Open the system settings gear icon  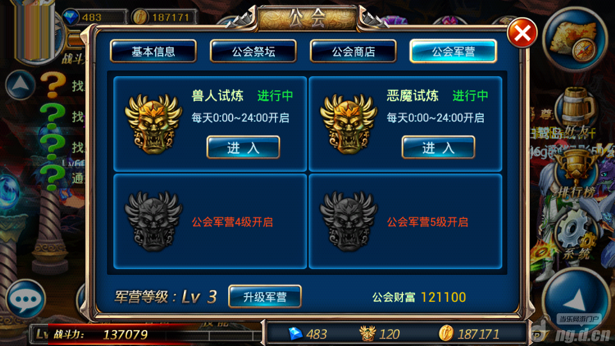(575, 235)
